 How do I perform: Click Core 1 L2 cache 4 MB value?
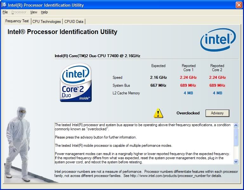[188, 93]
